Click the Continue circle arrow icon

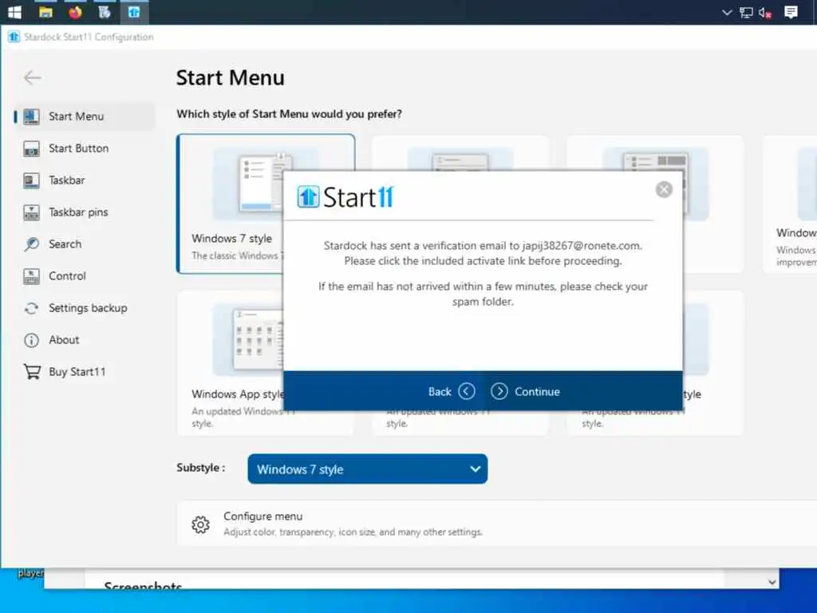coord(499,391)
